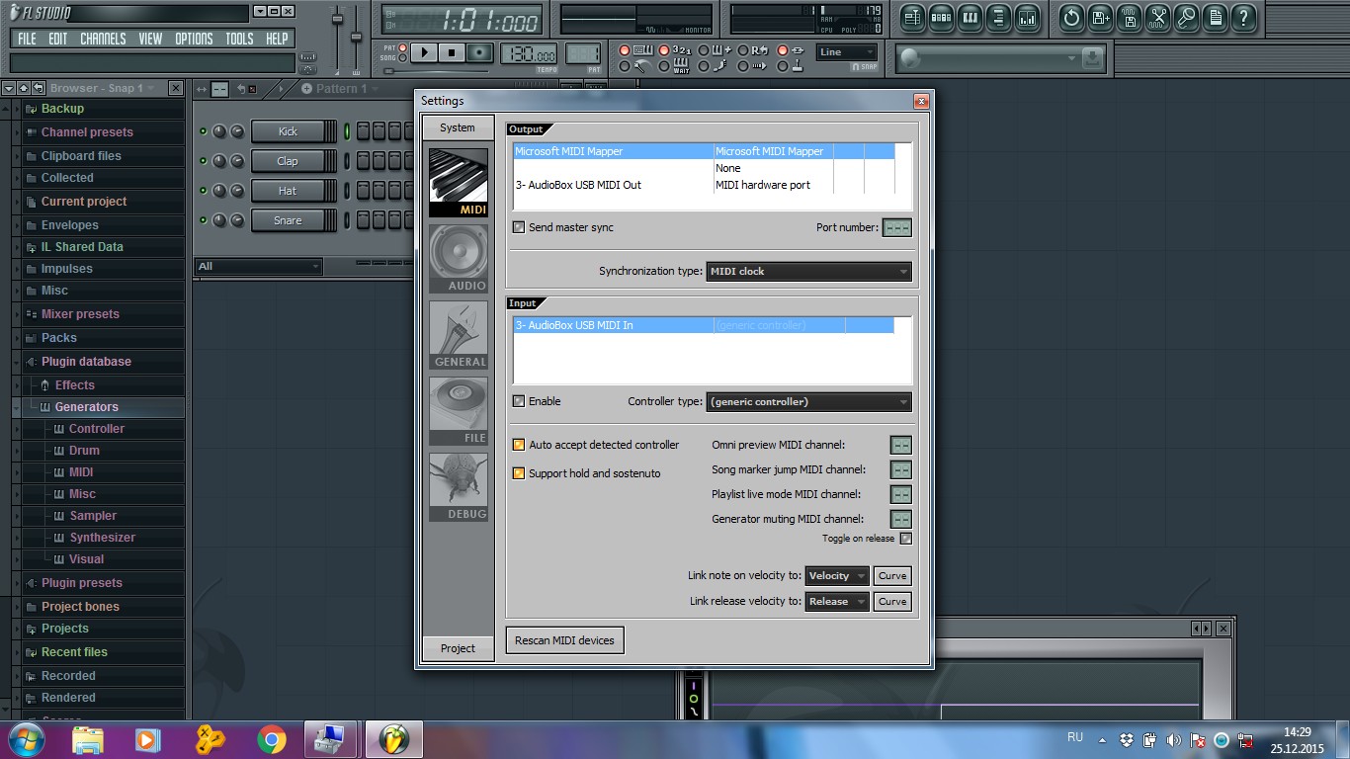Click the volume speaker icon in system tray
Viewport: 1350px width, 759px height.
tap(1173, 739)
